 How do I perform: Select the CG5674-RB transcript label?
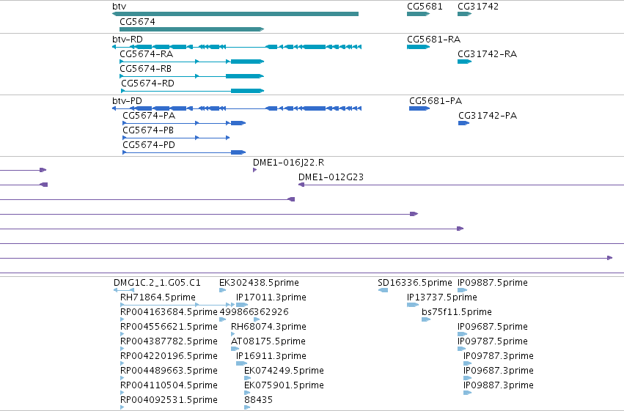[x=146, y=69]
